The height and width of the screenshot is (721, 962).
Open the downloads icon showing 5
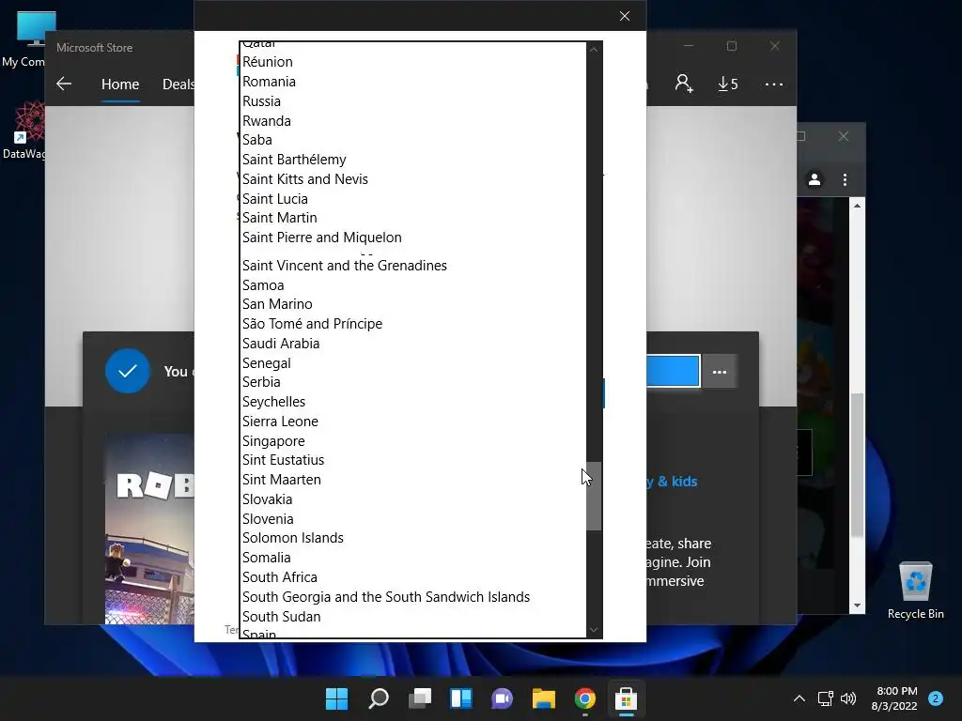pyautogui.click(x=728, y=84)
